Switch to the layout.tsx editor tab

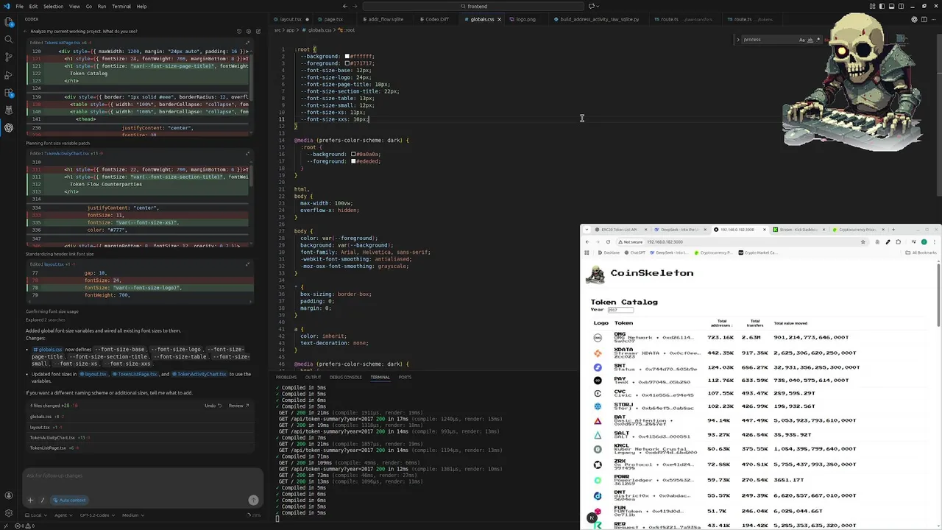291,19
